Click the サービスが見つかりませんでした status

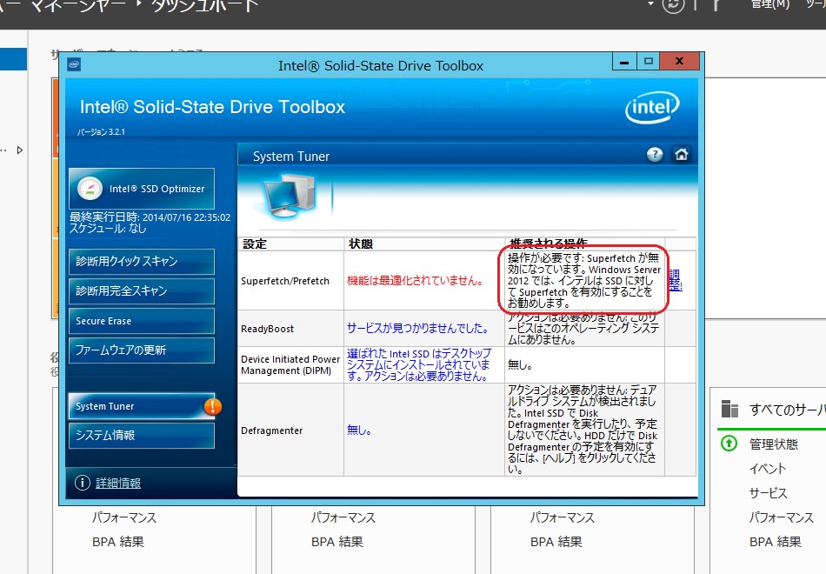click(x=417, y=329)
